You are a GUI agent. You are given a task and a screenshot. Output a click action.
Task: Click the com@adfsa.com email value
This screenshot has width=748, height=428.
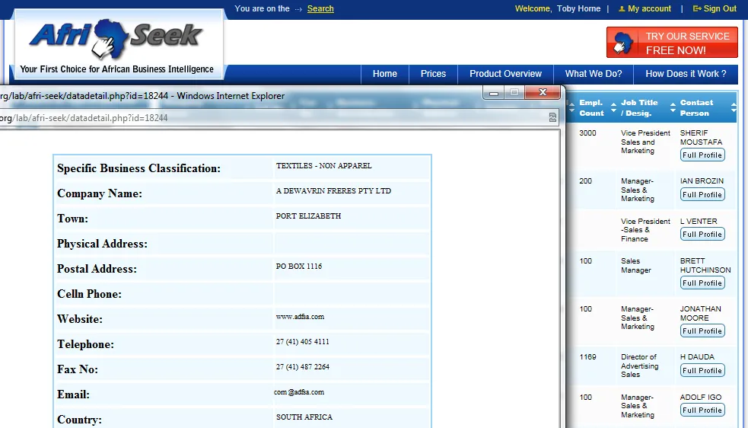pyautogui.click(x=299, y=392)
